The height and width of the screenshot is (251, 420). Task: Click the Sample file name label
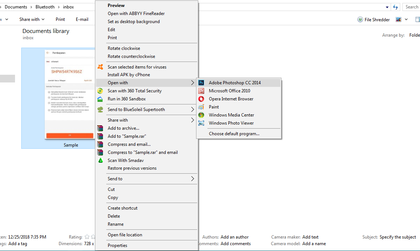click(x=71, y=145)
